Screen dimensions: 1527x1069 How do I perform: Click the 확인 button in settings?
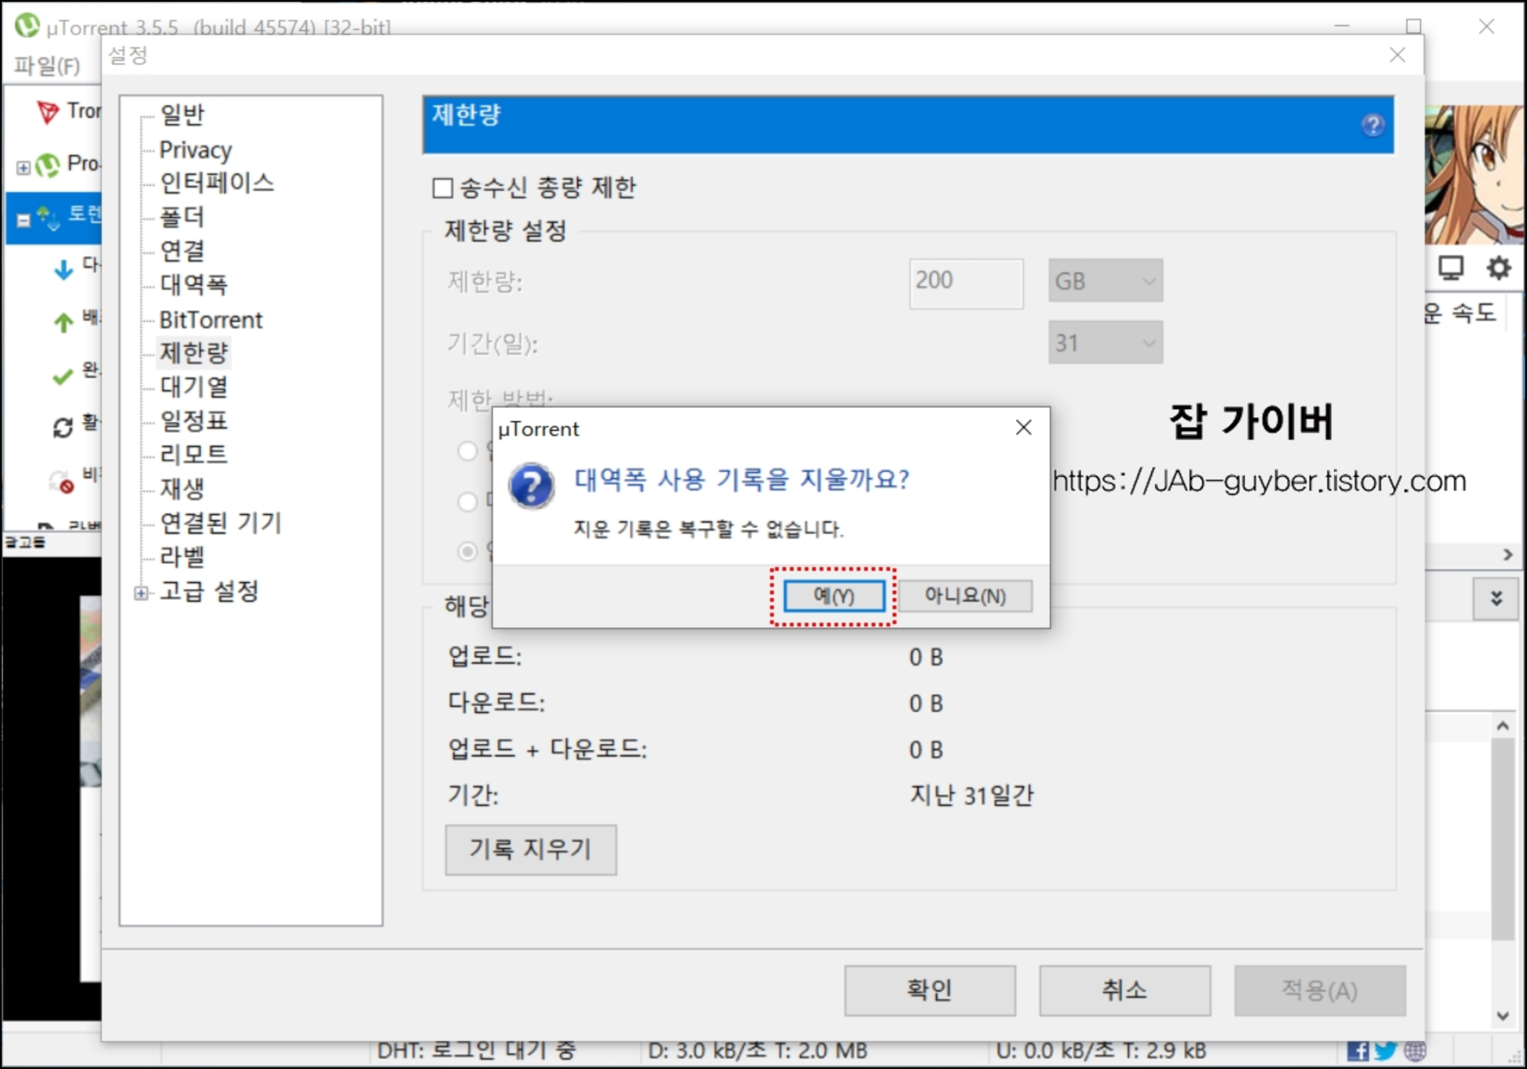click(x=930, y=990)
